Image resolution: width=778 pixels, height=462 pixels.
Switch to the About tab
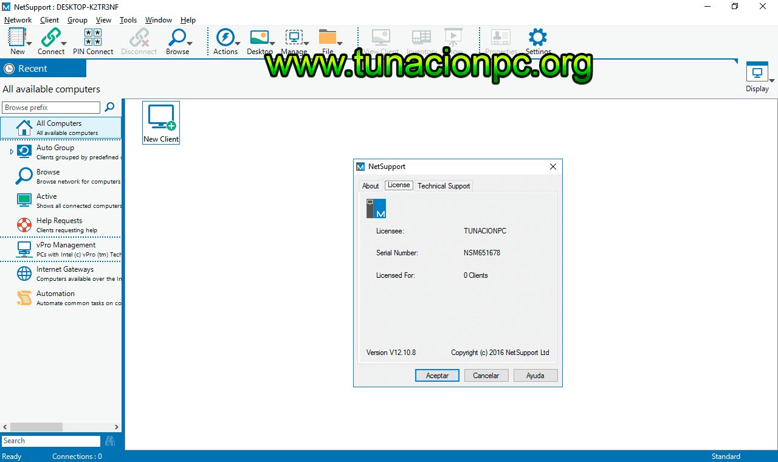370,186
